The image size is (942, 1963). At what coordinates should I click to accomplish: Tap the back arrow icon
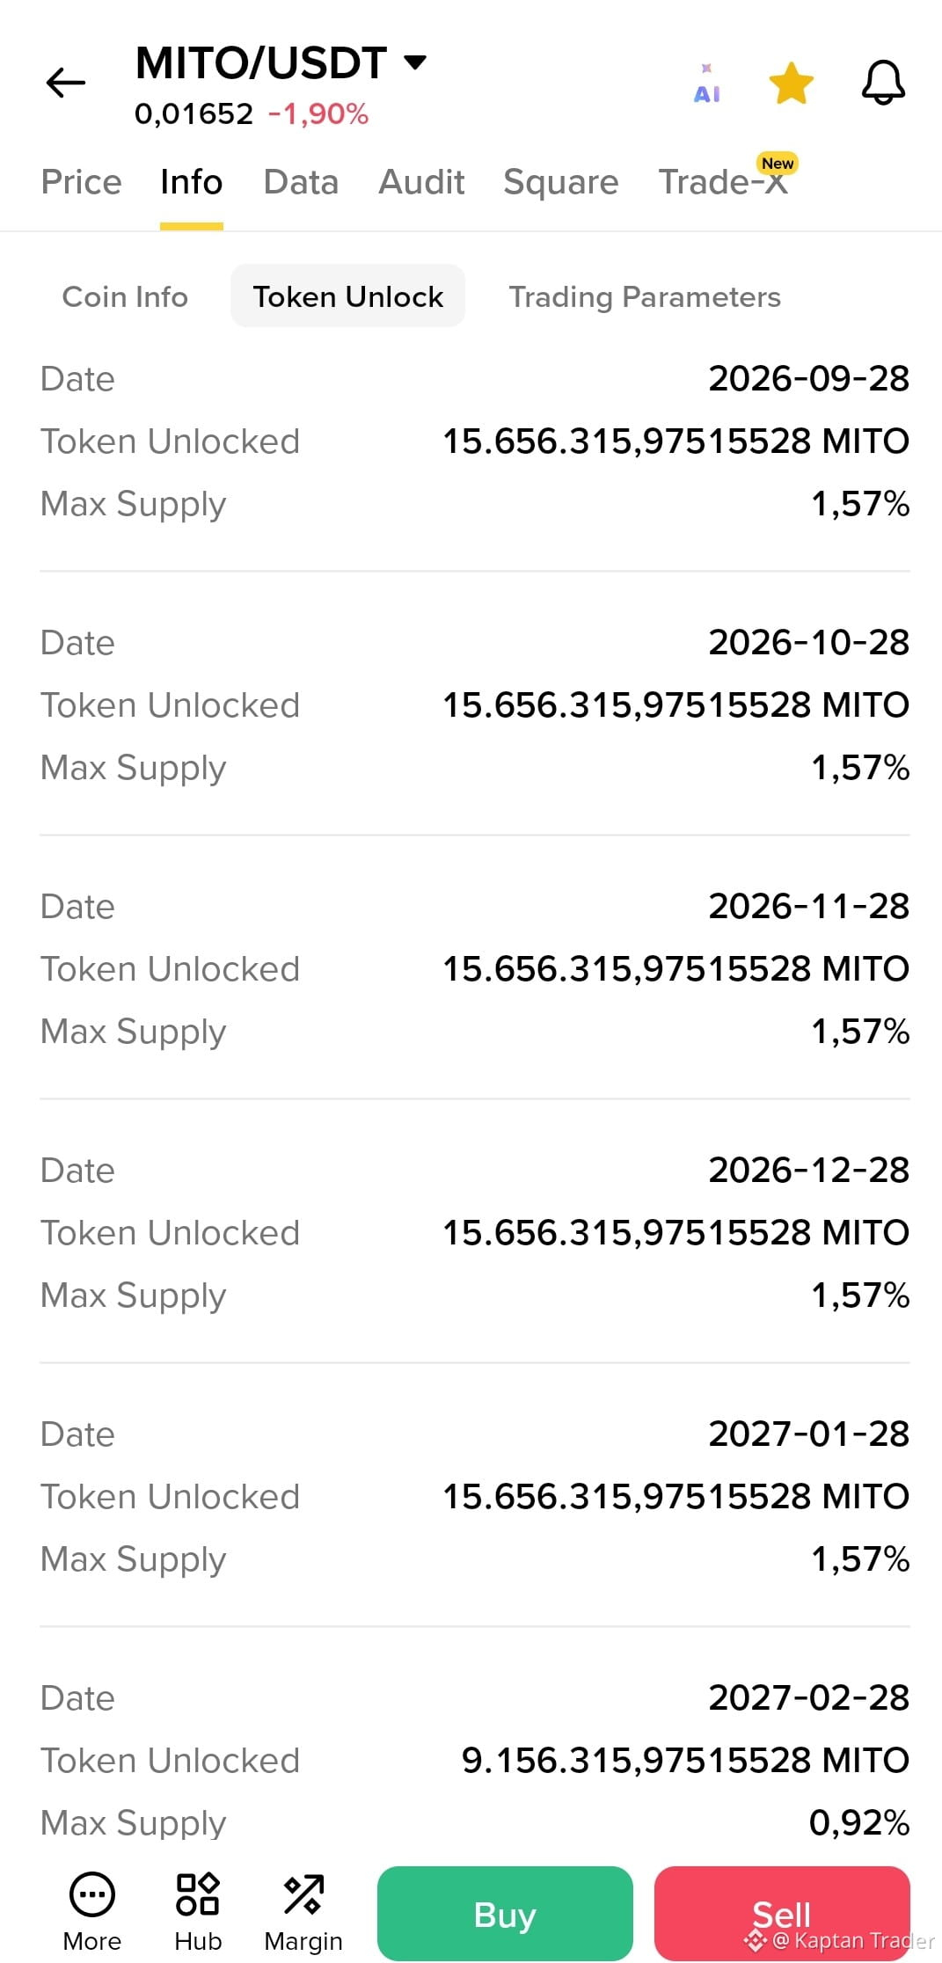pos(66,84)
